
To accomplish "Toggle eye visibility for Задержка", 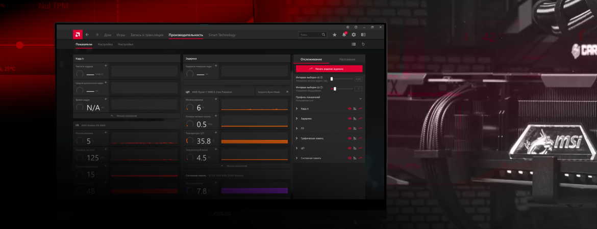I will coord(350,119).
